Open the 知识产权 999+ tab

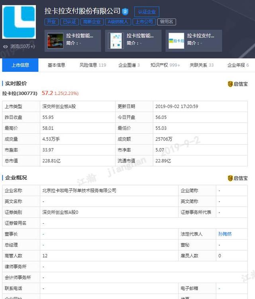(165, 65)
